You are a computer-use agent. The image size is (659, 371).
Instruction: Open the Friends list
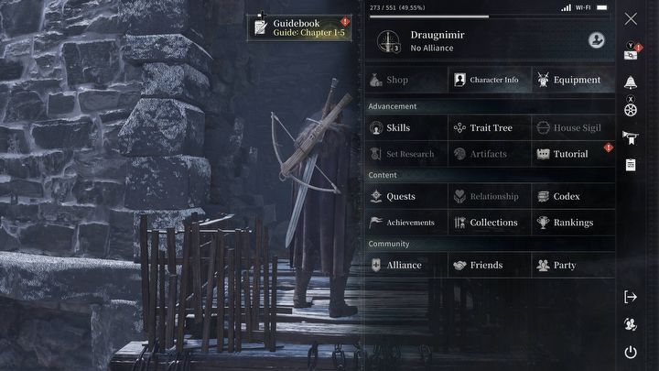click(x=490, y=265)
